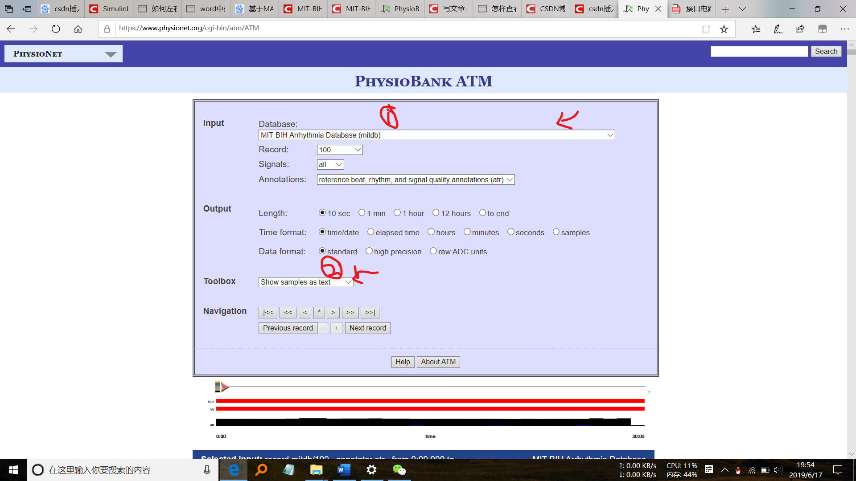Screen dimensions: 856x481
Task: Open the reading view icon
Action: click(706, 29)
